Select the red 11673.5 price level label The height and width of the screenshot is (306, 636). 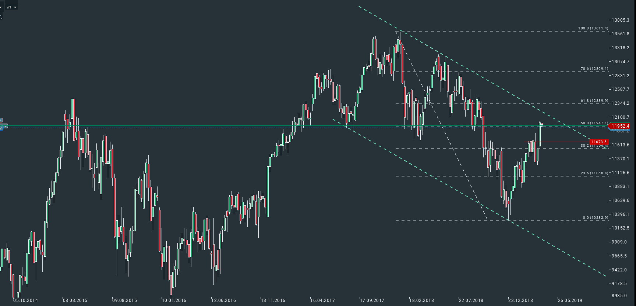[598, 142]
